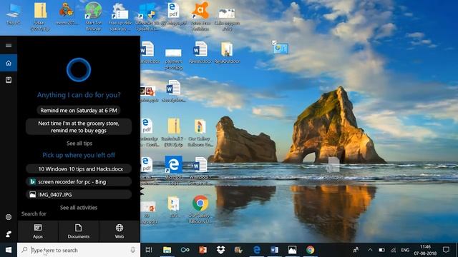Open '10 Windows 10 tips and Hacks.docx'
This screenshot has width=458, height=257.
tap(79, 169)
